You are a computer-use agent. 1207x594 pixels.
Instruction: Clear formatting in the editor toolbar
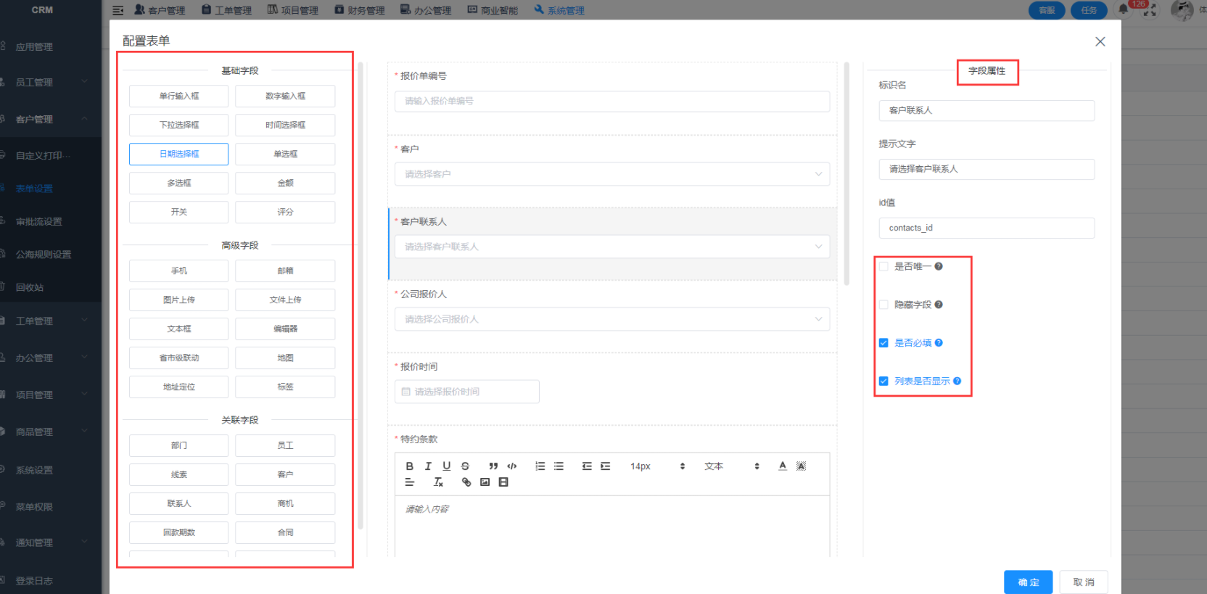click(438, 482)
